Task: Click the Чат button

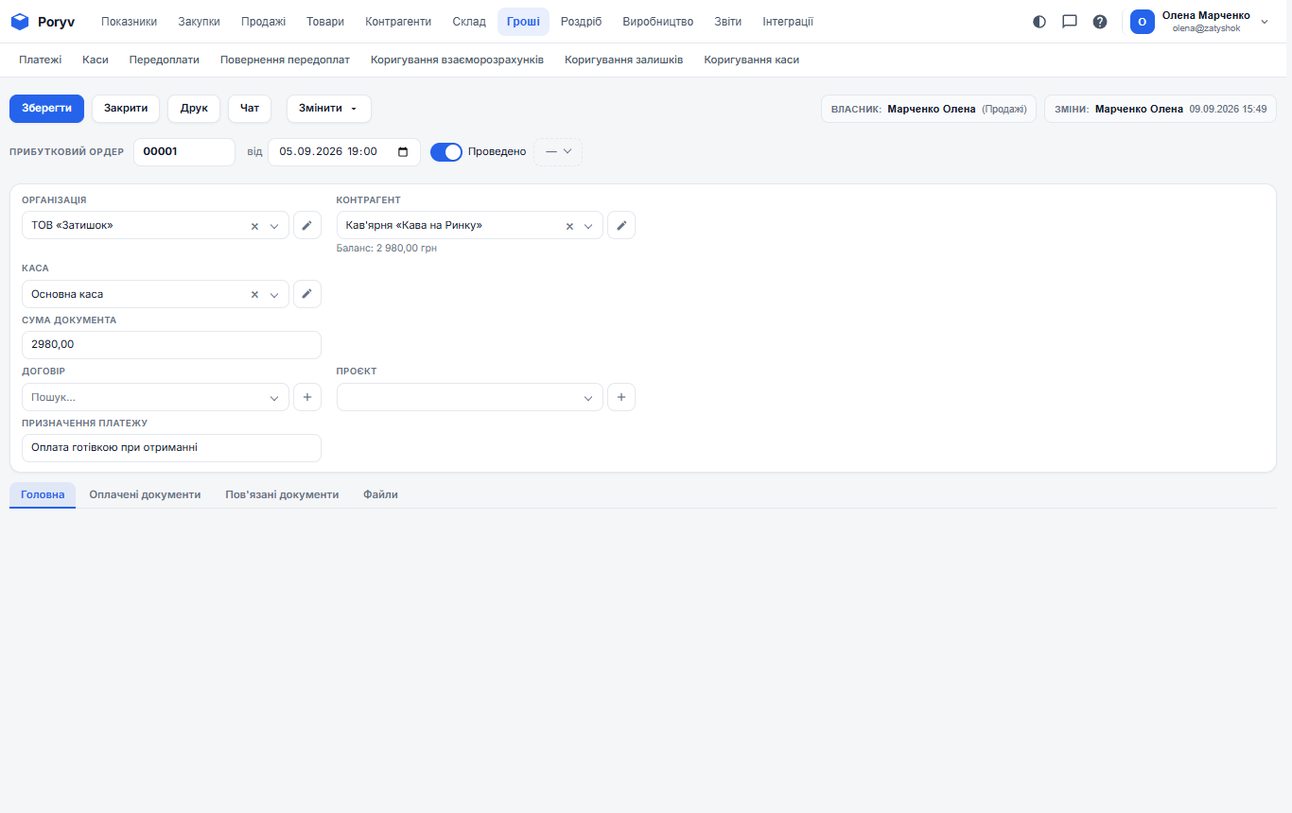Action: coord(250,109)
